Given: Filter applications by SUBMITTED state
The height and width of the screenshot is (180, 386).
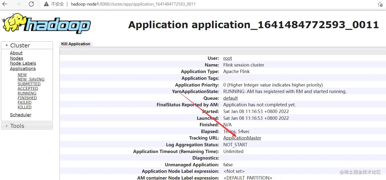Looking at the screenshot, I should pos(29,84).
